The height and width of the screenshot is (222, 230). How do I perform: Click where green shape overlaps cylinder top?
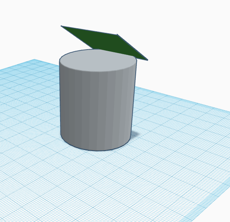pos(114,51)
